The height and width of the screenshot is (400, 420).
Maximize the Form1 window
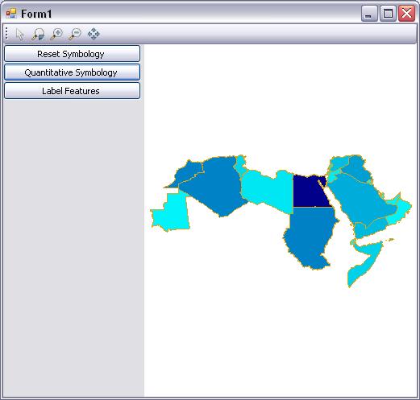coord(388,14)
